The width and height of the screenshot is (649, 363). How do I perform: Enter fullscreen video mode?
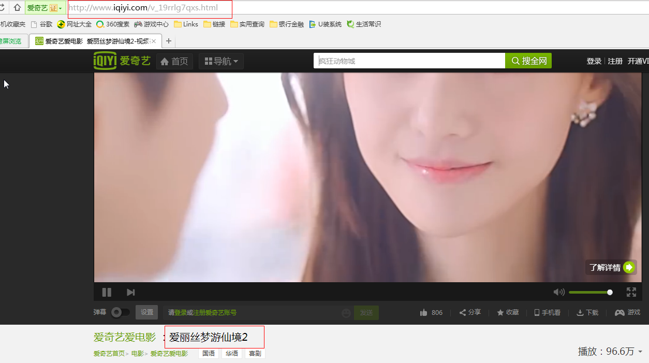631,292
